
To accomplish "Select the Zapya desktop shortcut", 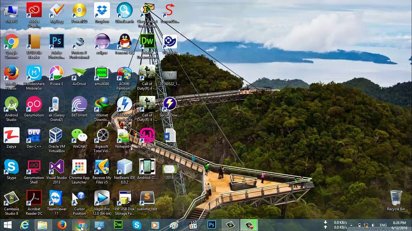I will (x=11, y=138).
